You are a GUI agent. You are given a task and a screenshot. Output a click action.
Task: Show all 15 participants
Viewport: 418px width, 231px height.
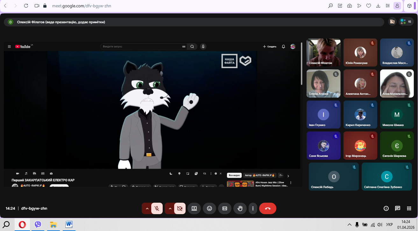[x=406, y=22]
